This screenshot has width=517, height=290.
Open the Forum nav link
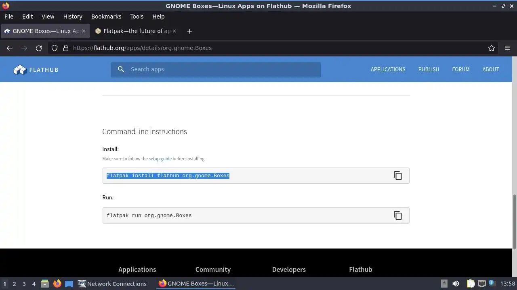point(460,69)
